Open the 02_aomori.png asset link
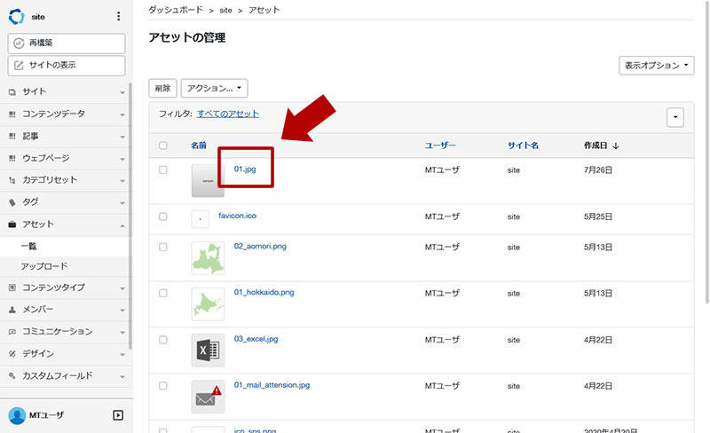Viewport: 710px width, 433px height. (x=260, y=247)
